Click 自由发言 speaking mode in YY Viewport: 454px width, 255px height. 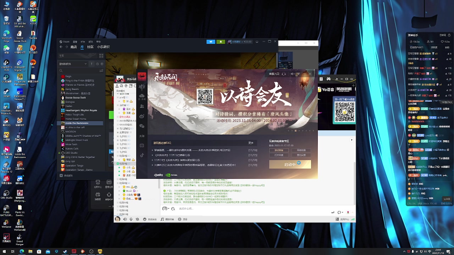click(150, 219)
